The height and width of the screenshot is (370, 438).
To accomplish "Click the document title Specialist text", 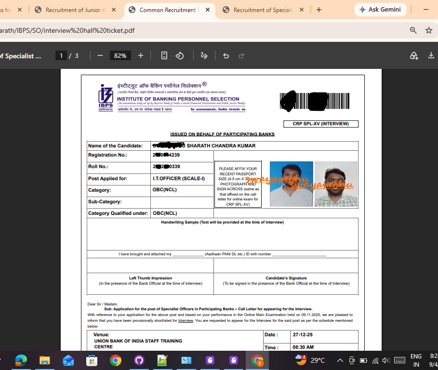I will pos(21,56).
